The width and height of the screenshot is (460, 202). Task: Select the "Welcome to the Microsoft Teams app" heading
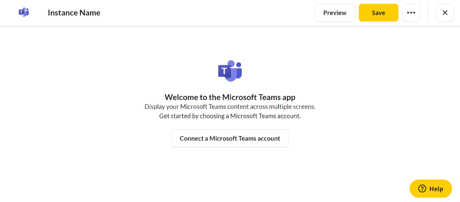[x=230, y=97]
